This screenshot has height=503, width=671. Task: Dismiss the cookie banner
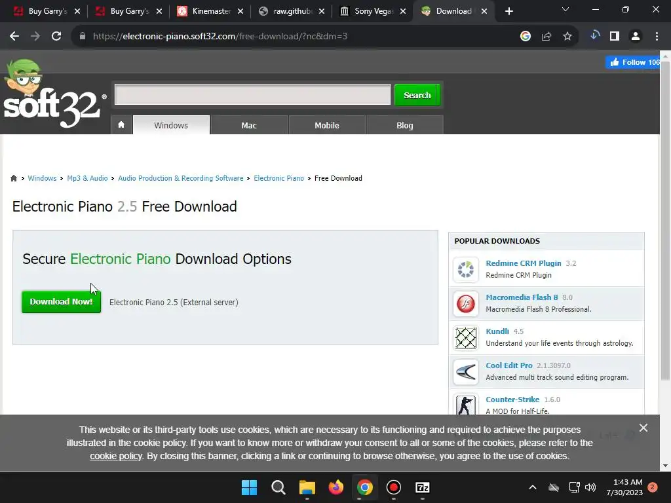pyautogui.click(x=643, y=428)
